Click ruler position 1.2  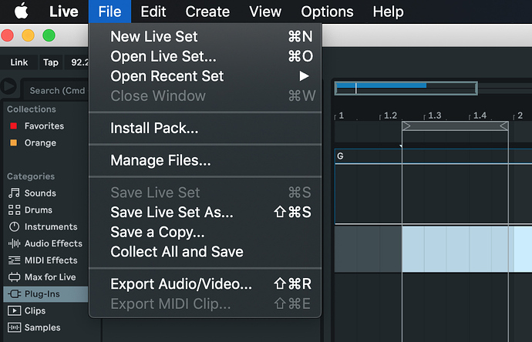click(390, 116)
